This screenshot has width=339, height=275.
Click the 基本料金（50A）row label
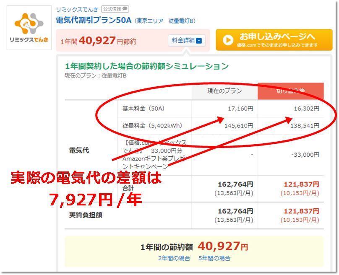(x=143, y=109)
